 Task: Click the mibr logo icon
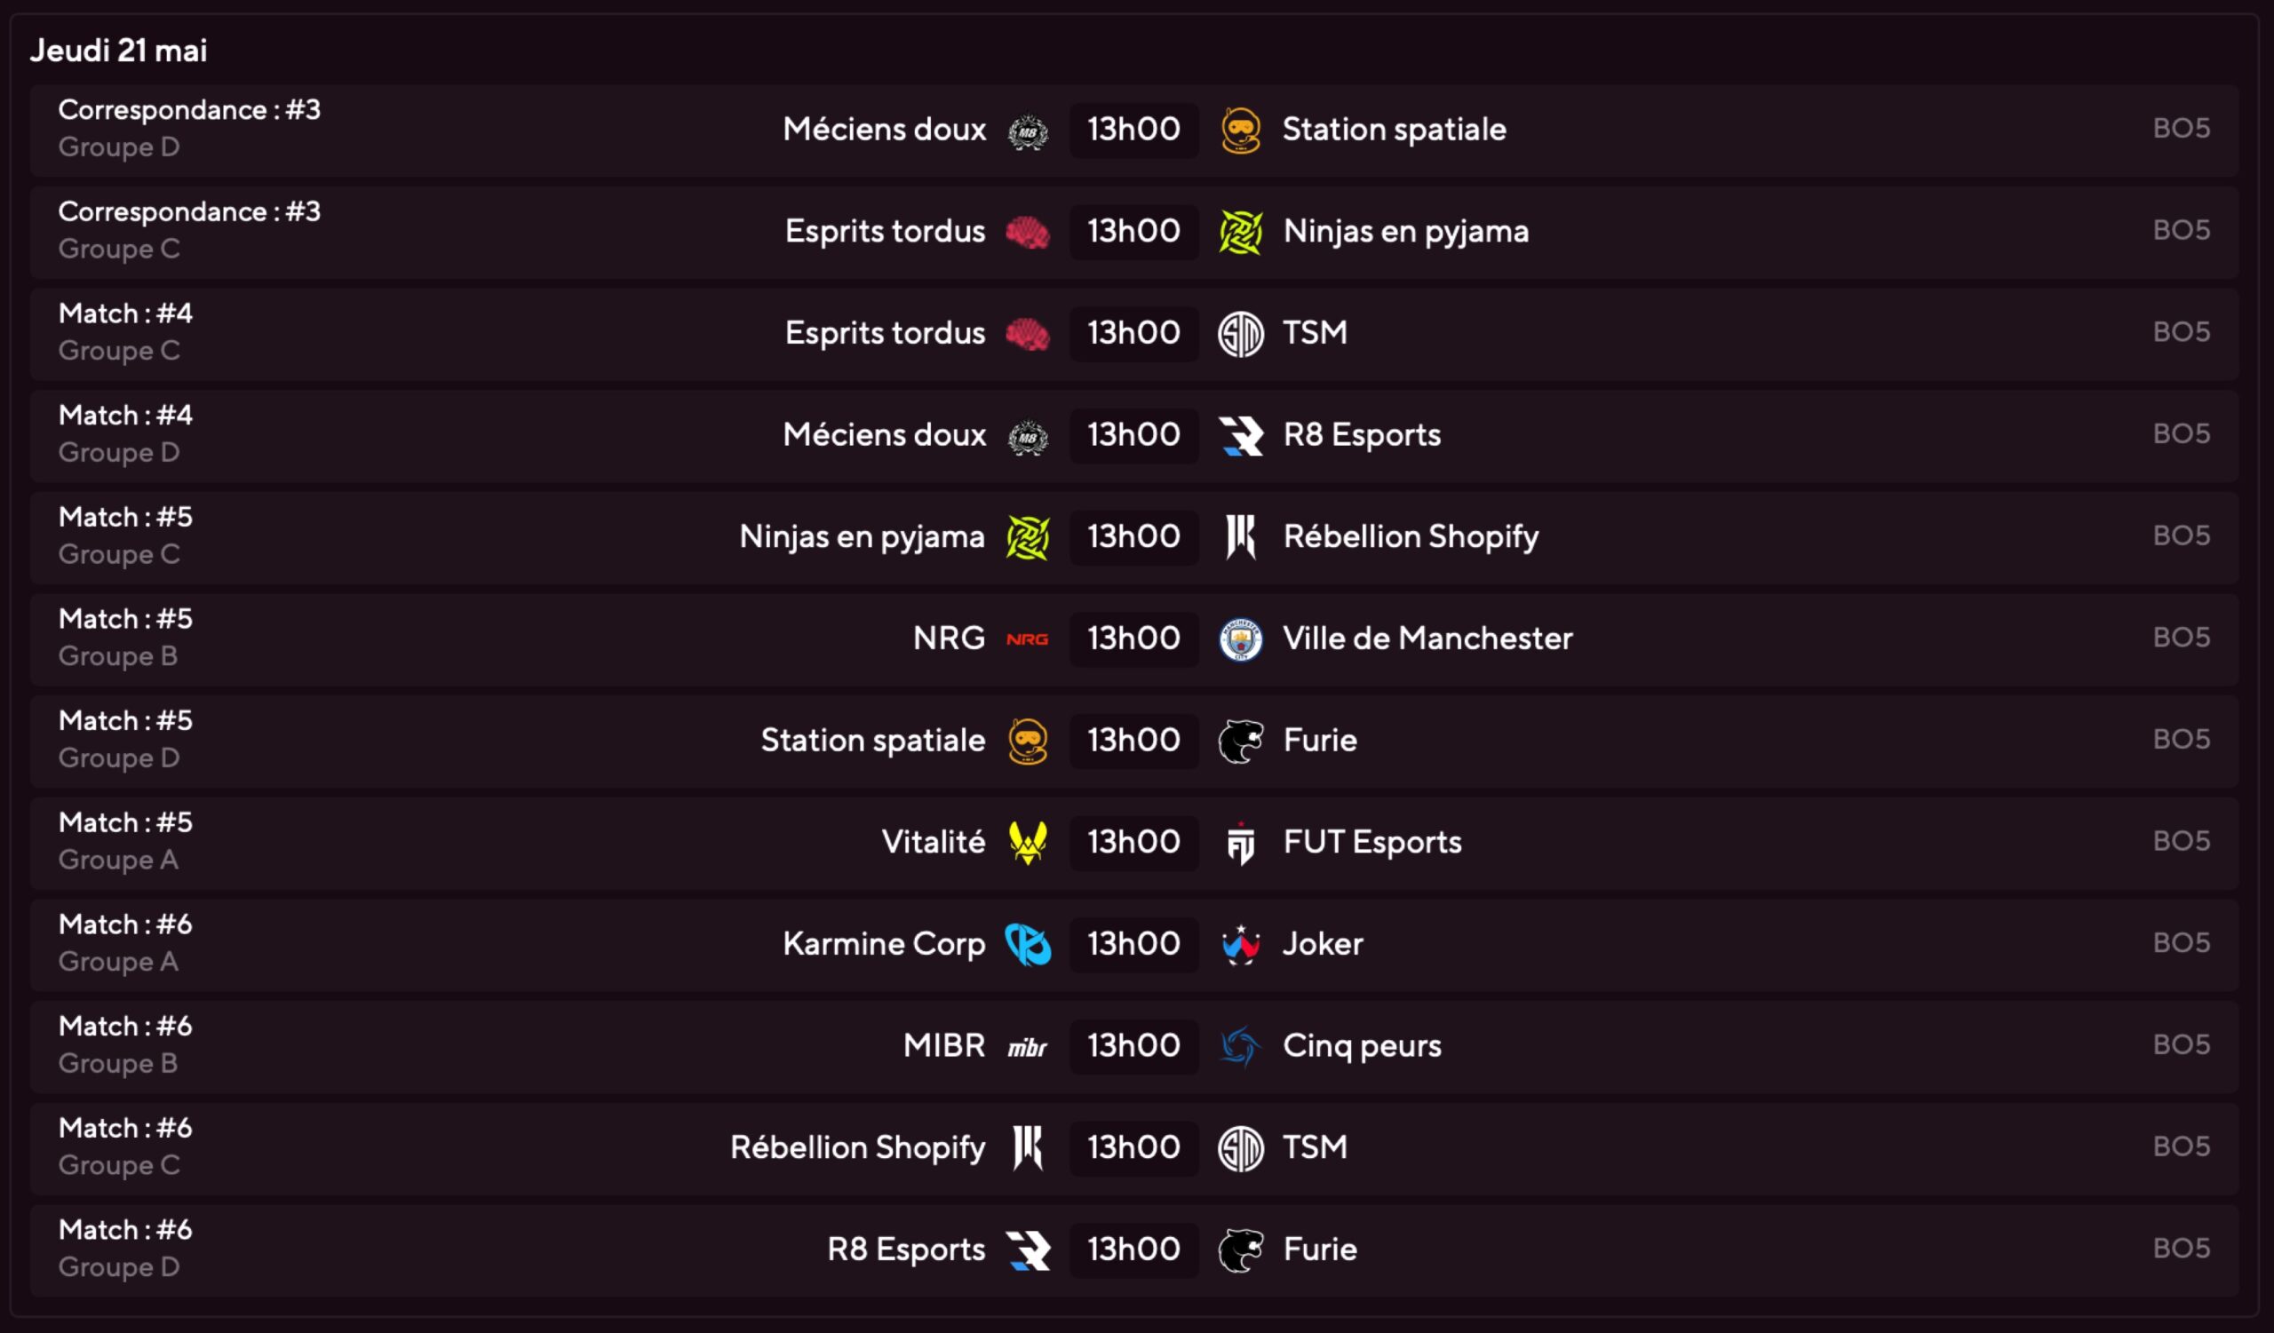(x=1028, y=1047)
